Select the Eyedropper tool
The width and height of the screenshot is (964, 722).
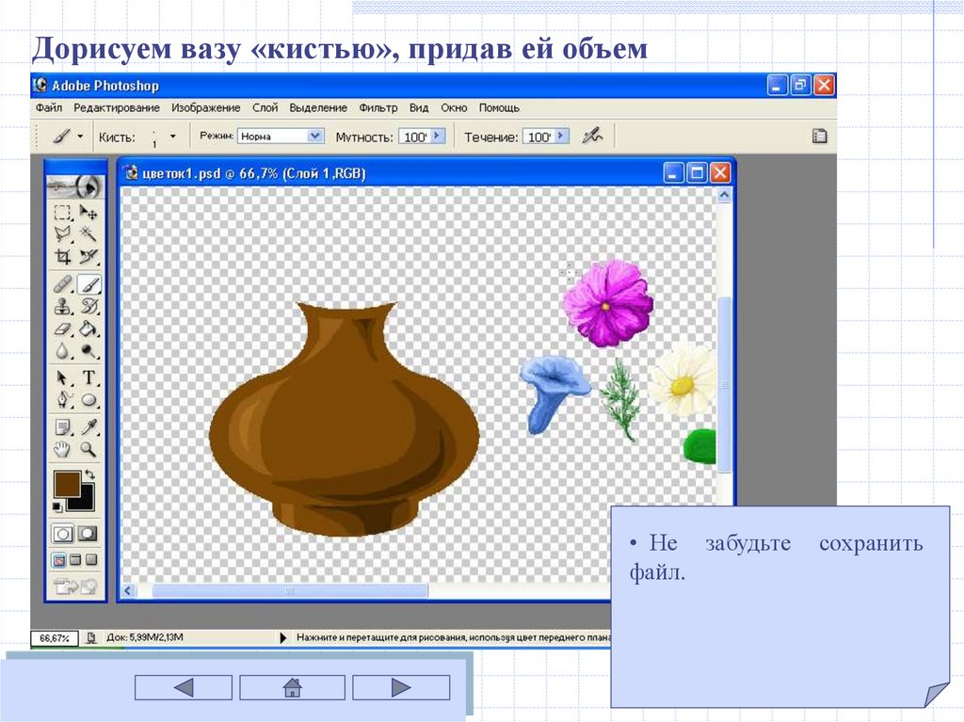tap(88, 426)
